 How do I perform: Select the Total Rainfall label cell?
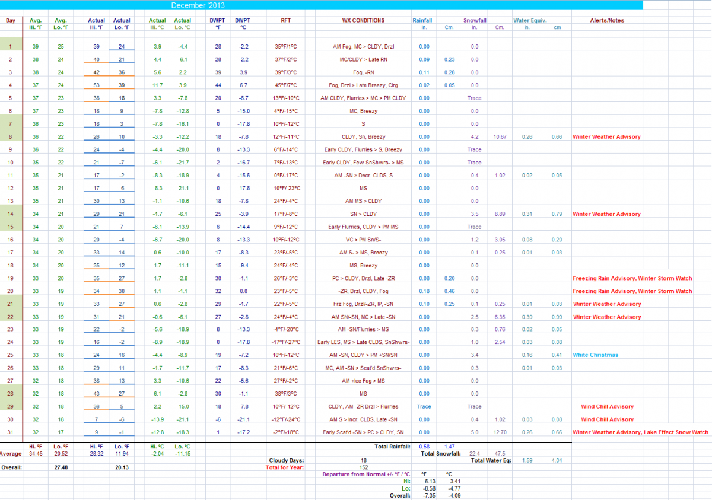click(x=390, y=446)
